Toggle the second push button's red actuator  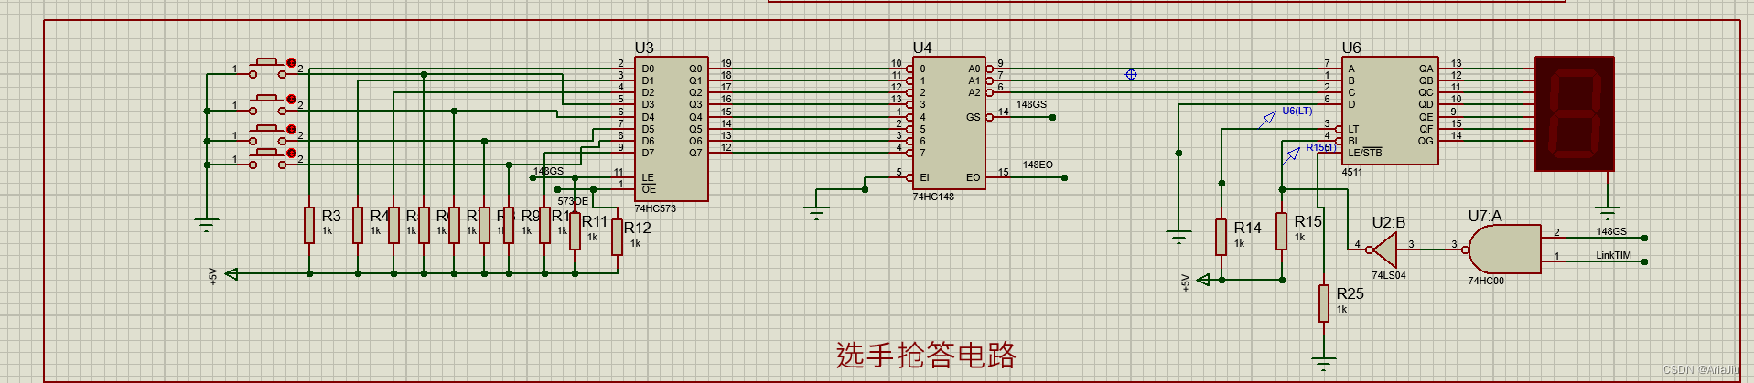pos(292,99)
